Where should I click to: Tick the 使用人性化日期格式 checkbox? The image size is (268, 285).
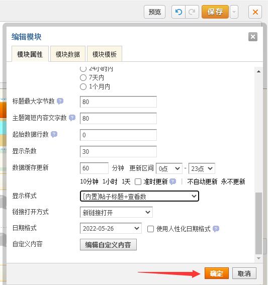point(150,229)
